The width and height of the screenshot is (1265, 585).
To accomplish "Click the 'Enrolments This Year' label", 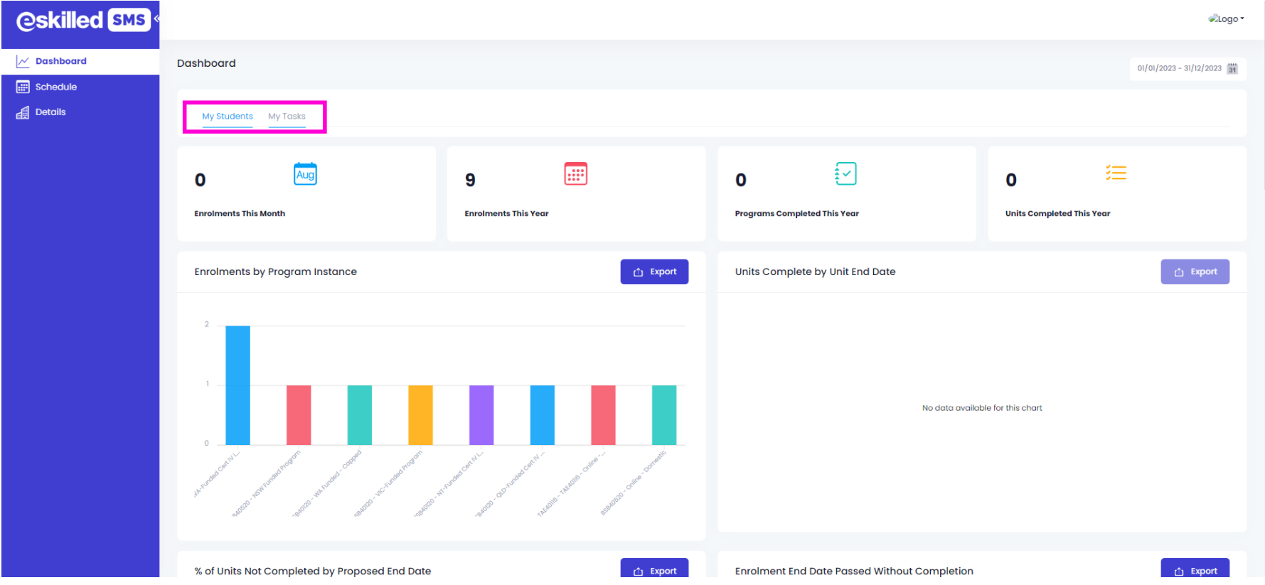I will coord(506,213).
